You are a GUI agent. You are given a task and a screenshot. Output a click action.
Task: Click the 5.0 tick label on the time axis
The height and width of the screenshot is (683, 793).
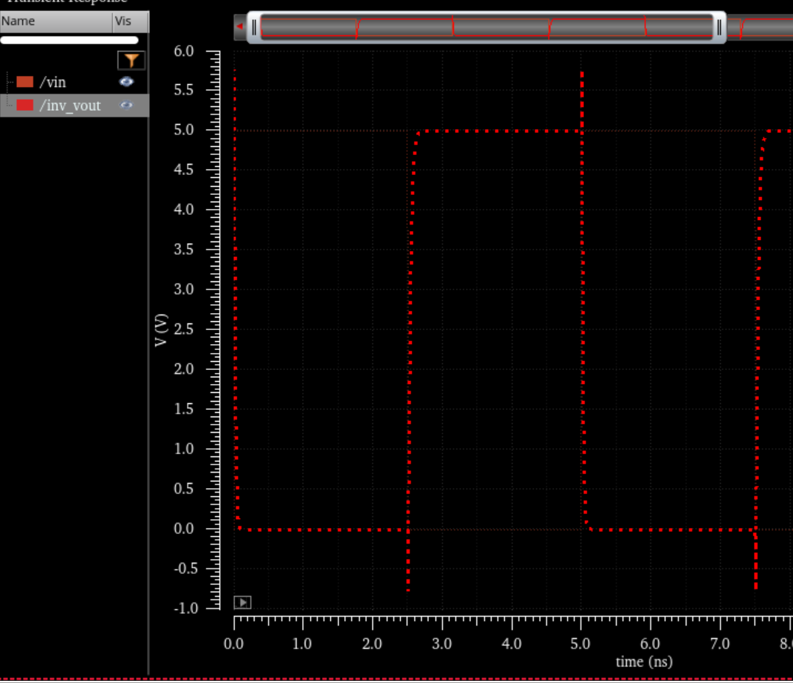[580, 644]
